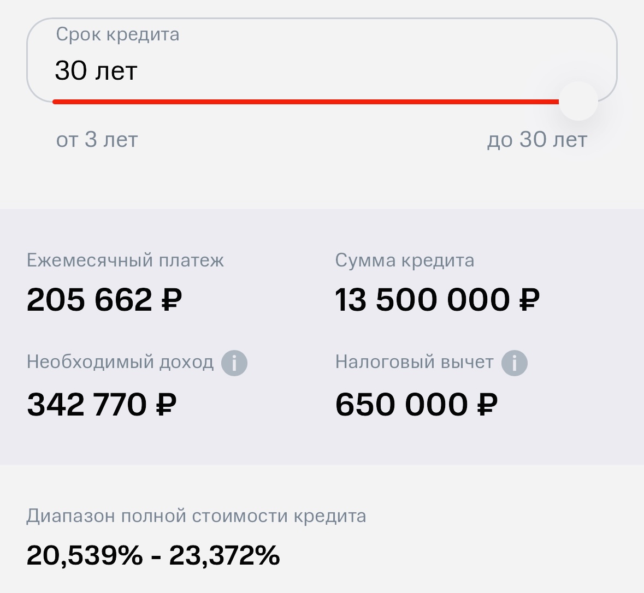The image size is (644, 593).
Task: Focus the Срок кредита input field
Action: point(322,60)
